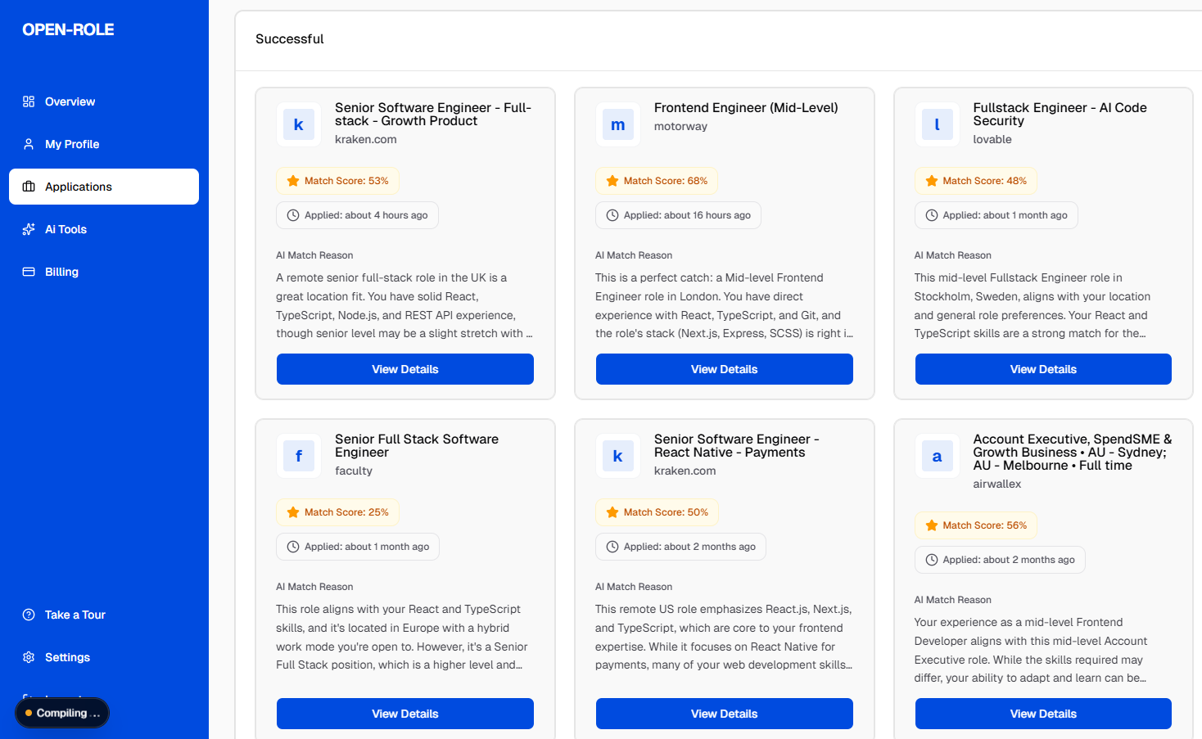
Task: Click star icon beside Match Score 50%
Action: pyautogui.click(x=612, y=512)
